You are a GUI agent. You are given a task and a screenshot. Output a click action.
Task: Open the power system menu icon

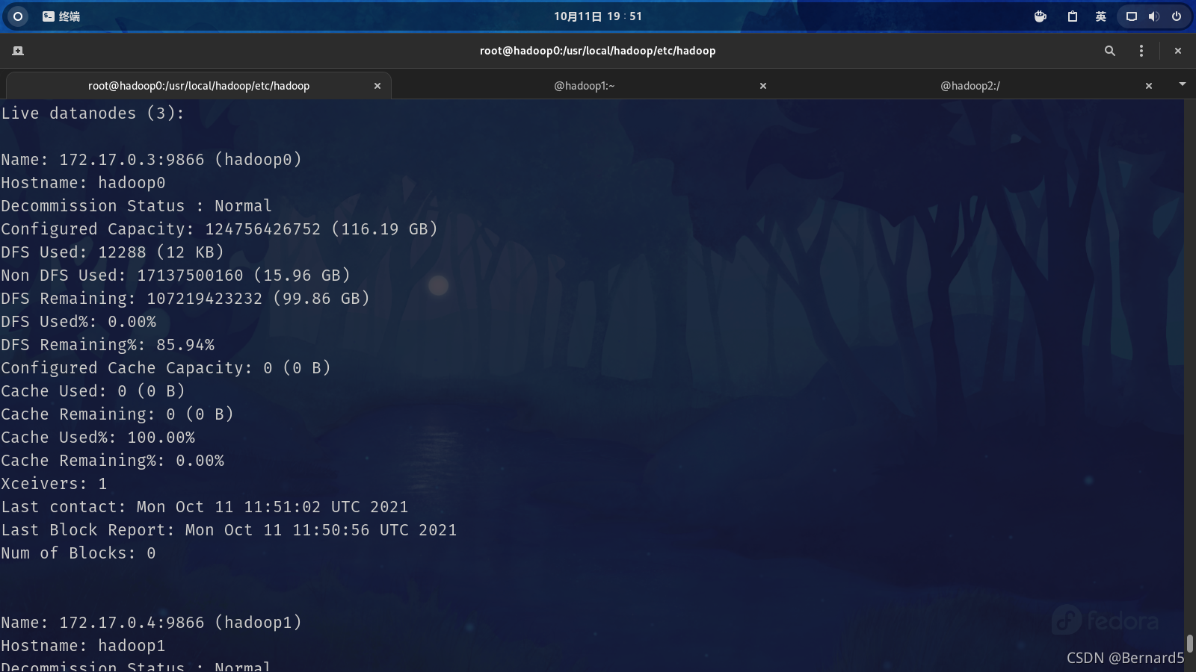pyautogui.click(x=1177, y=16)
